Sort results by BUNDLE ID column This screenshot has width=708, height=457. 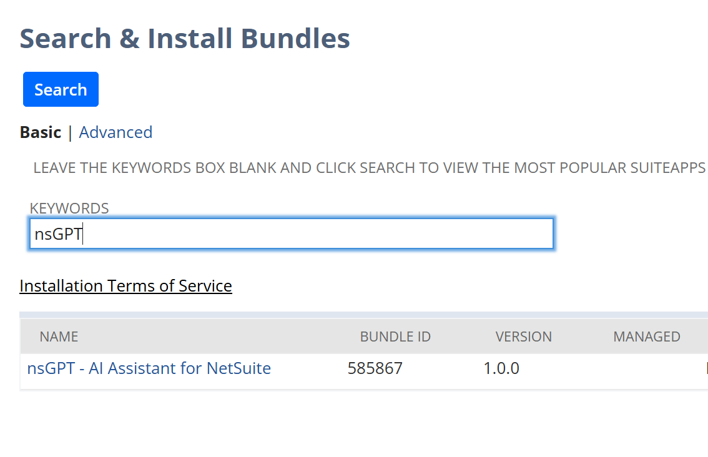tap(395, 336)
